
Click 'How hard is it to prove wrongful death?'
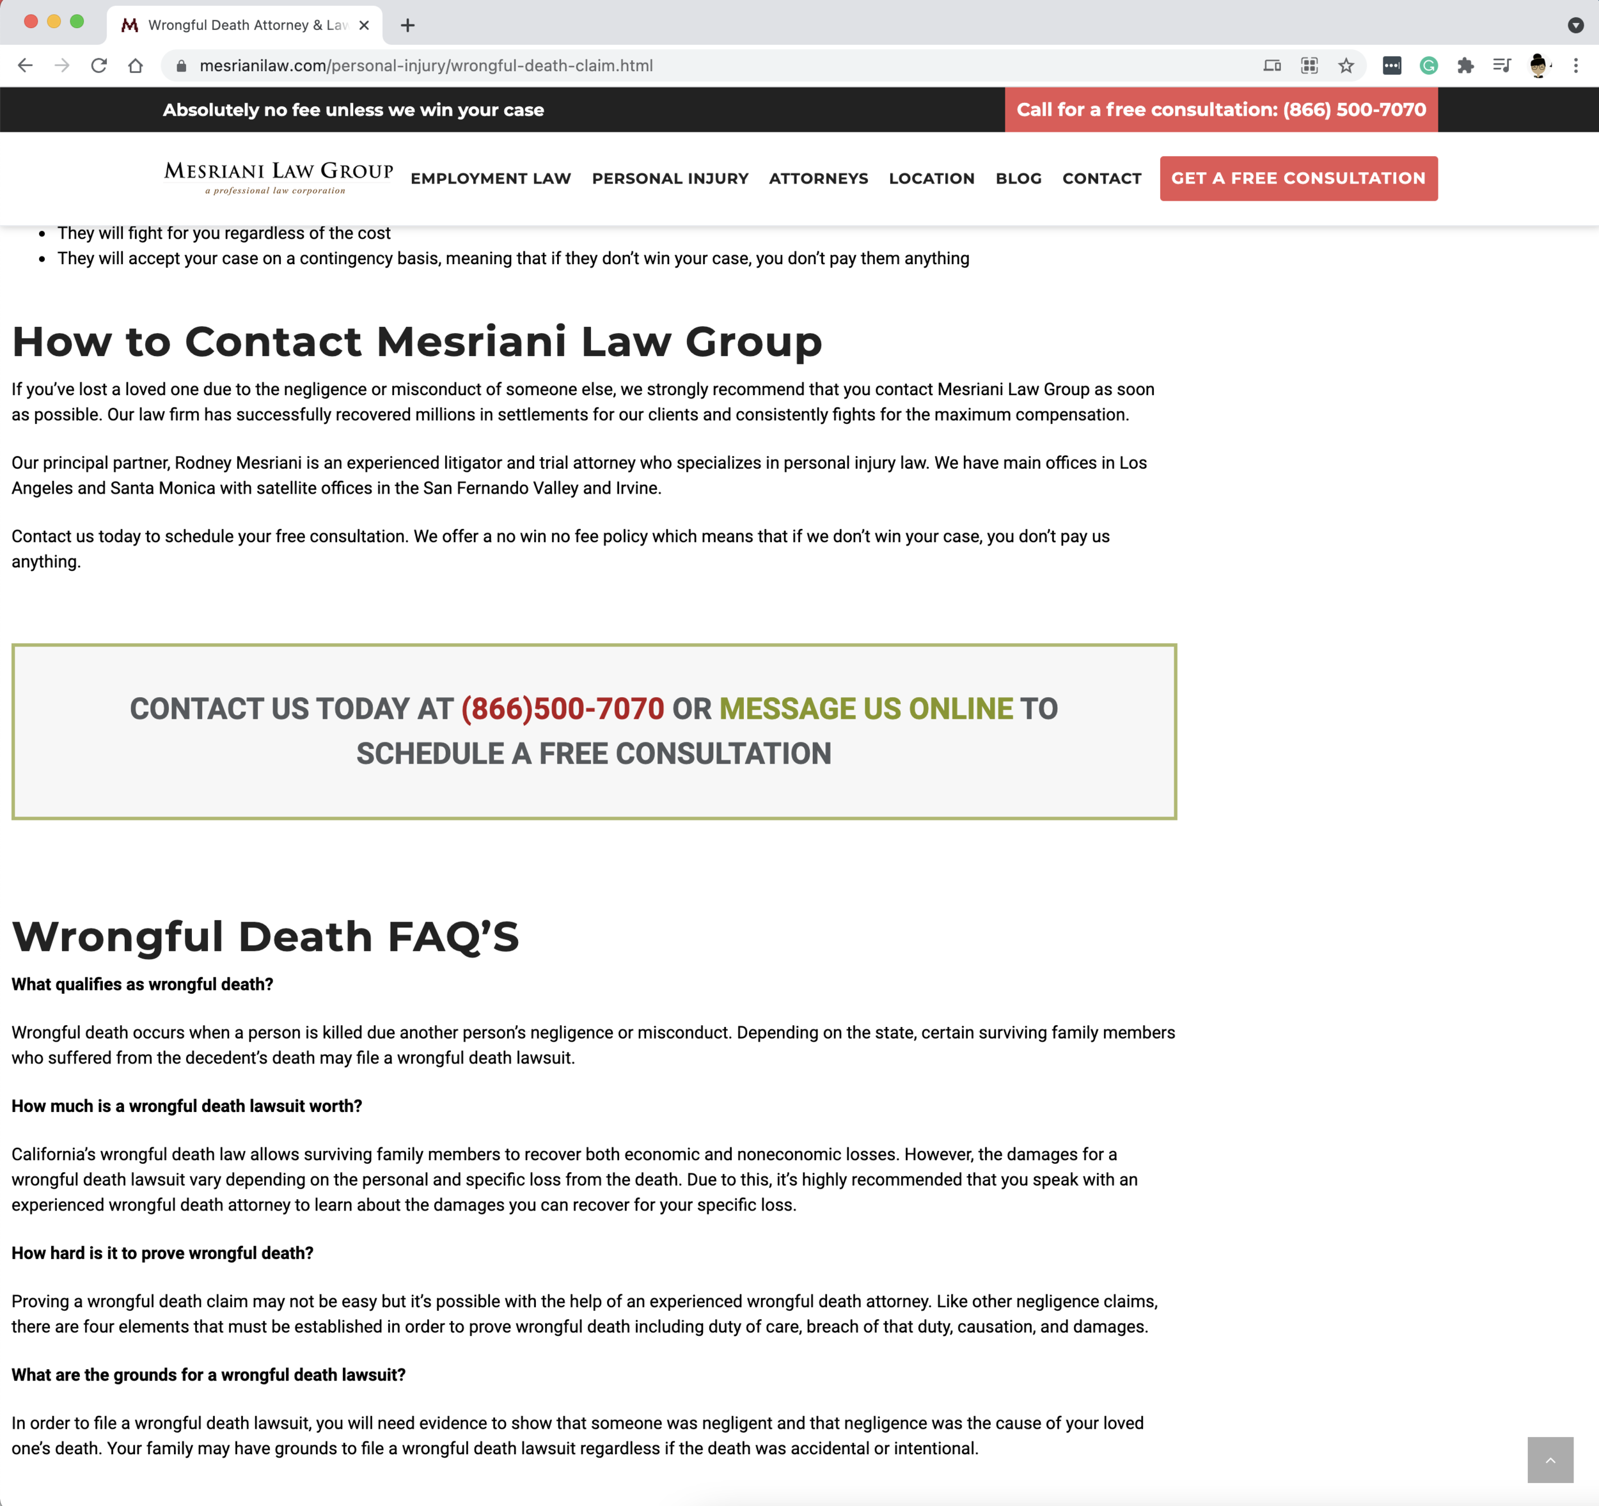click(162, 1253)
